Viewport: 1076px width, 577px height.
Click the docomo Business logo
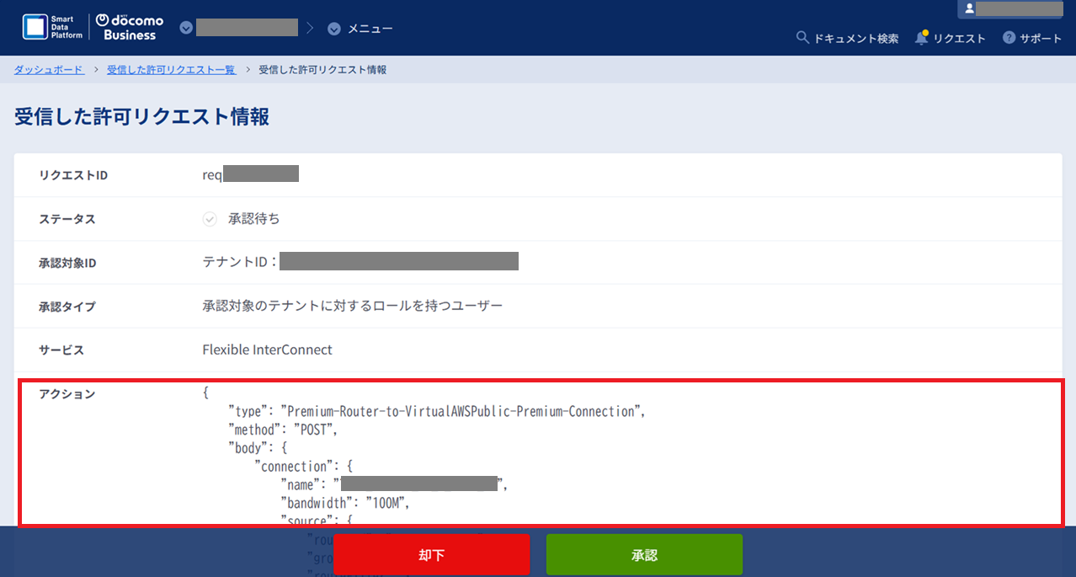(x=130, y=28)
